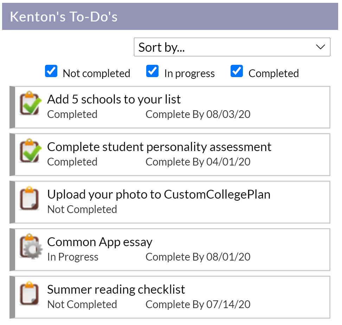Click the blank clipboard icon for Upload your photo

[x=30, y=198]
